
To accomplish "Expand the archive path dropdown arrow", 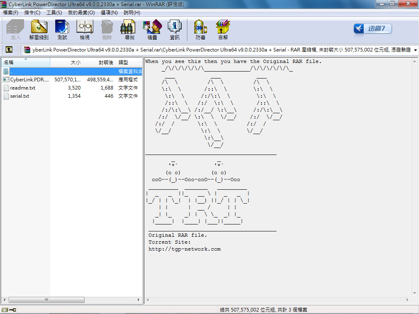I will coord(415,50).
